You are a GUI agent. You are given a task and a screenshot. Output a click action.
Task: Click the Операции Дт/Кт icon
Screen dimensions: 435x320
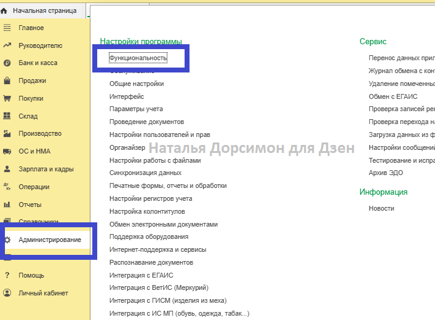(7, 187)
